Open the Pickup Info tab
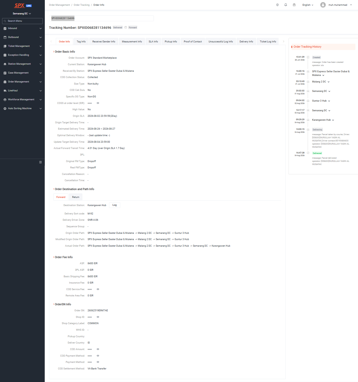 pos(171,42)
